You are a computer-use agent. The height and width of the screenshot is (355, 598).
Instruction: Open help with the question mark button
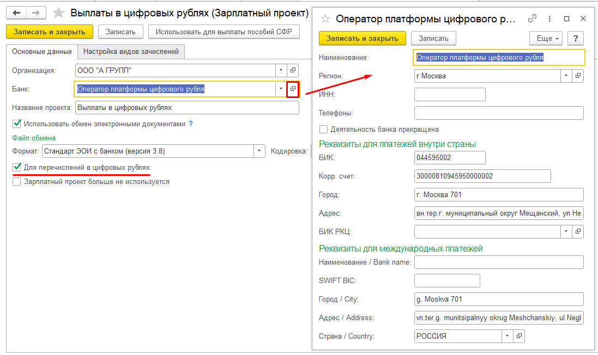(x=576, y=38)
